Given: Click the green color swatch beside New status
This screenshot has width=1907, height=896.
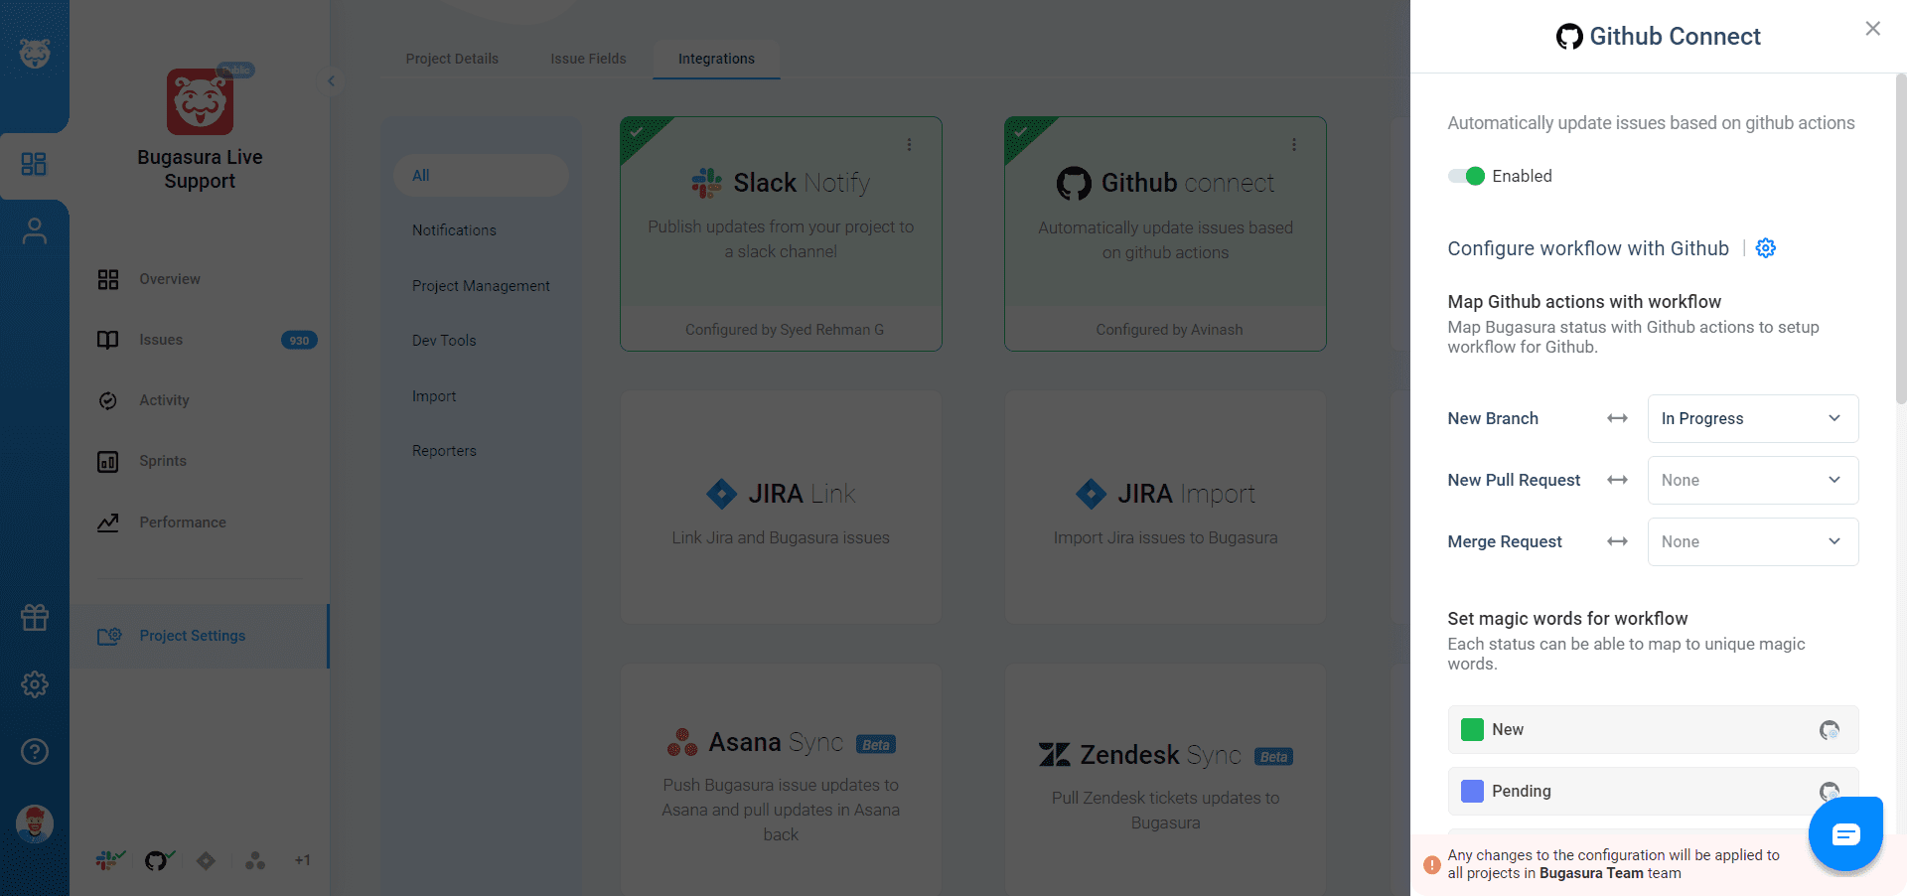Looking at the screenshot, I should click(x=1472, y=730).
